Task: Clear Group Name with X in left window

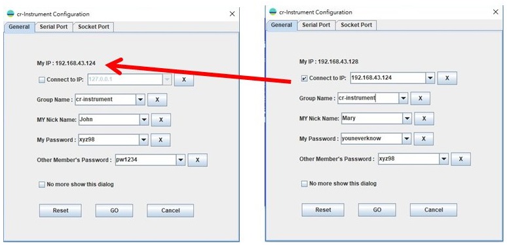Action: click(x=157, y=100)
